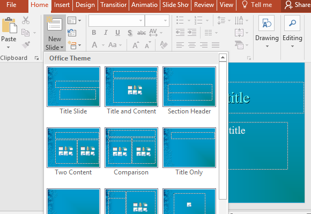Clear all formatting eraser icon
The height and width of the screenshot is (214, 311).
(x=164, y=45)
